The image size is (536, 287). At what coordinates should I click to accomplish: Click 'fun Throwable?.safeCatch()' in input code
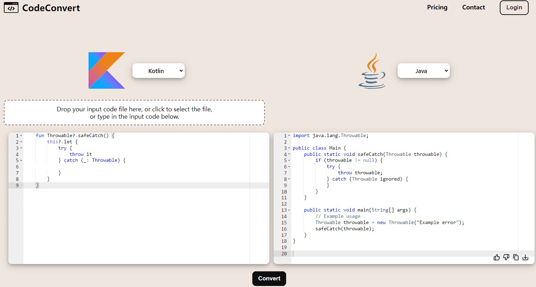click(x=72, y=136)
